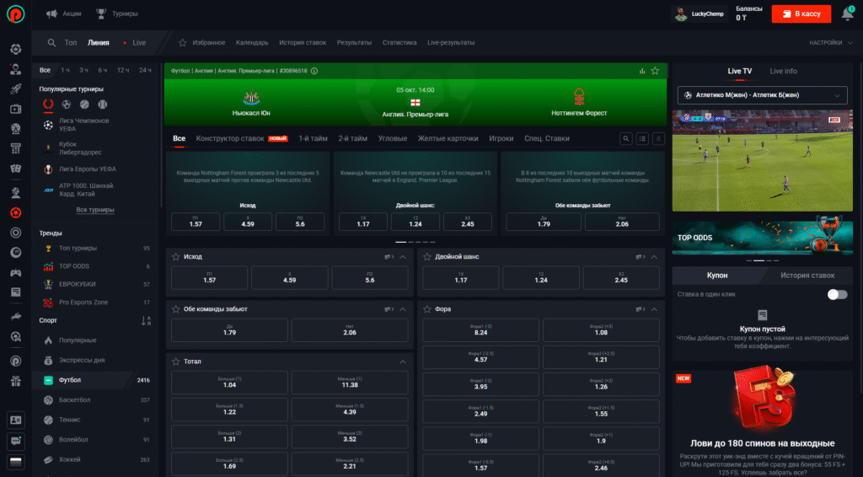863x477 pixels.
Task: Open match statistics chart icon in header
Action: [x=641, y=71]
